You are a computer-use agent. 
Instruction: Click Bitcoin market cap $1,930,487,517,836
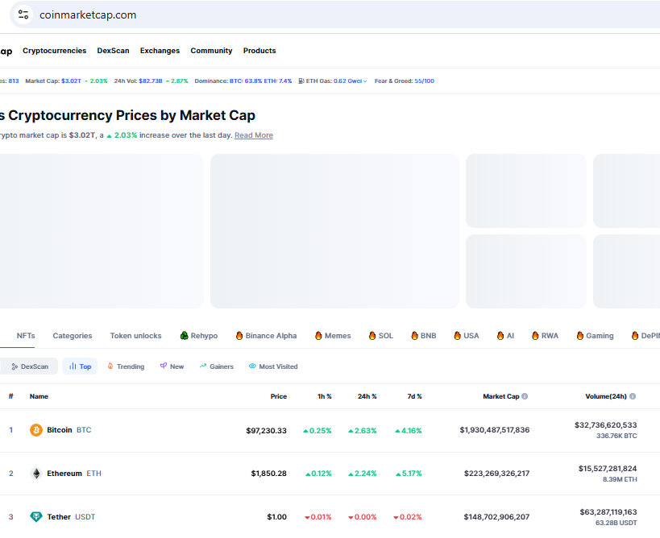tap(495, 430)
